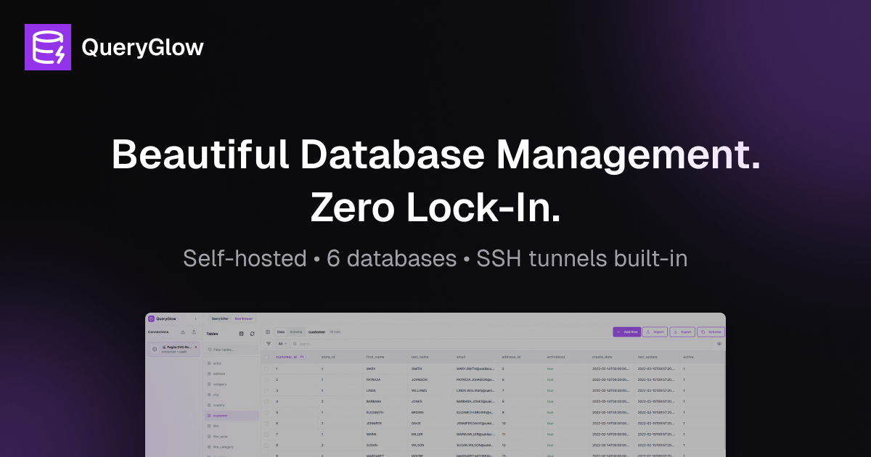Switch to the Query Editor tab

220,318
